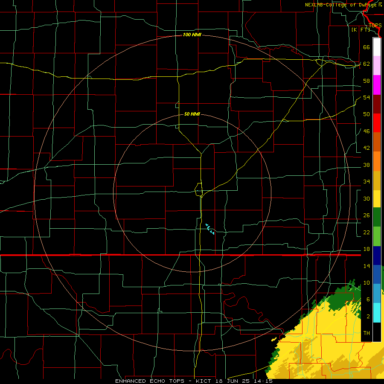384x384 pixels.
Task: Click the legend value 6
Action: point(368,300)
